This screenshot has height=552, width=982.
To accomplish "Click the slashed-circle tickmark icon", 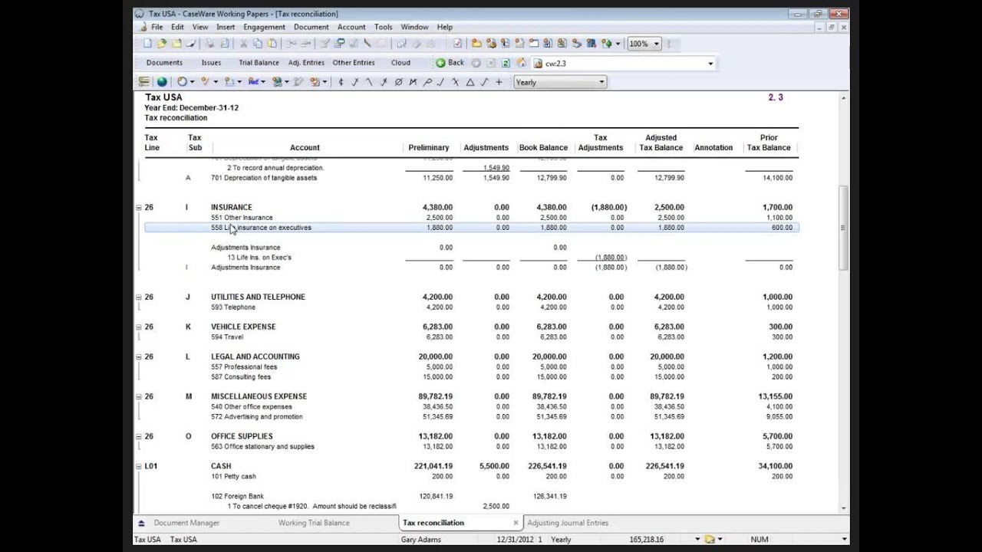I will click(398, 82).
